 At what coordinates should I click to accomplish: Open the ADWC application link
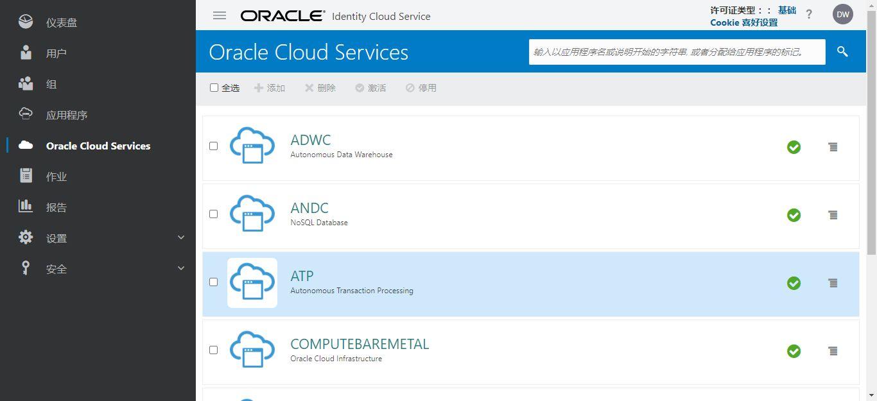click(311, 140)
